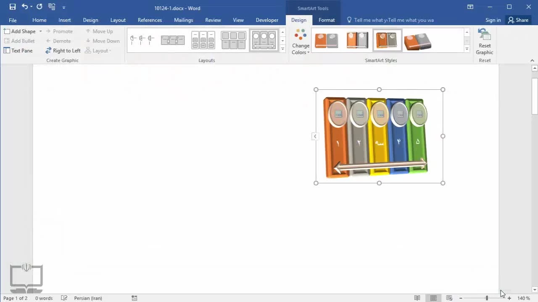Click the zoom in plus button
The image size is (538, 302).
(x=509, y=298)
